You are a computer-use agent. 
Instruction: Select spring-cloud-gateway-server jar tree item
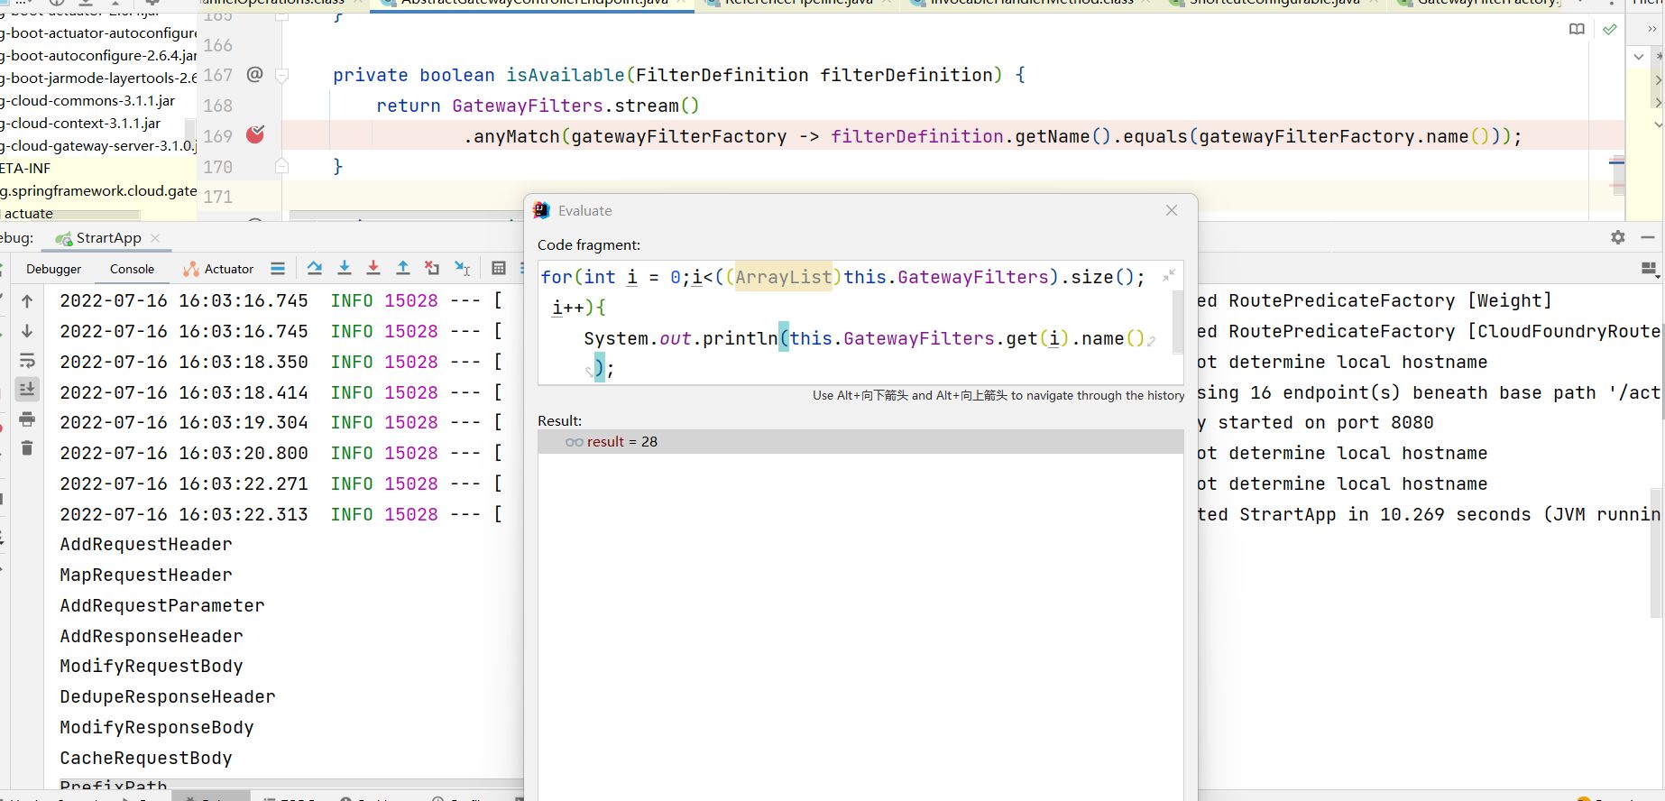click(98, 146)
